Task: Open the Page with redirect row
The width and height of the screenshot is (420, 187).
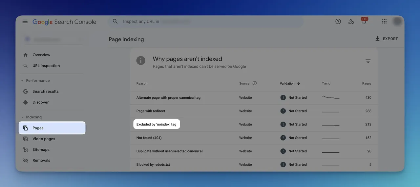Action: coord(254,111)
